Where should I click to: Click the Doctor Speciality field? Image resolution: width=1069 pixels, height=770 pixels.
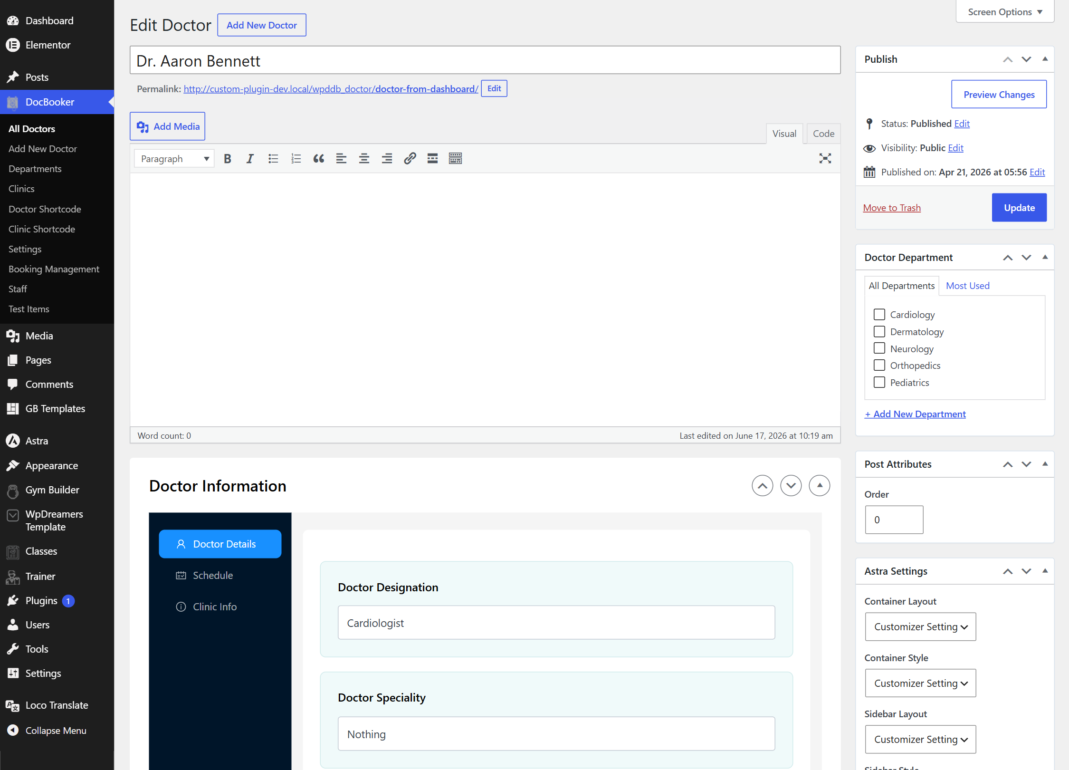(556, 734)
